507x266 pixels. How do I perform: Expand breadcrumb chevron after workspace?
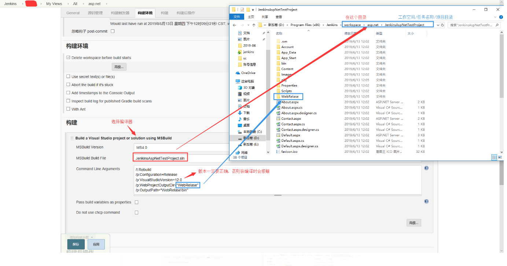(x=364, y=25)
